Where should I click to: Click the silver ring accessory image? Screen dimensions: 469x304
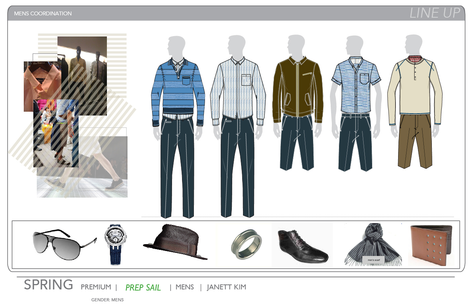point(247,245)
